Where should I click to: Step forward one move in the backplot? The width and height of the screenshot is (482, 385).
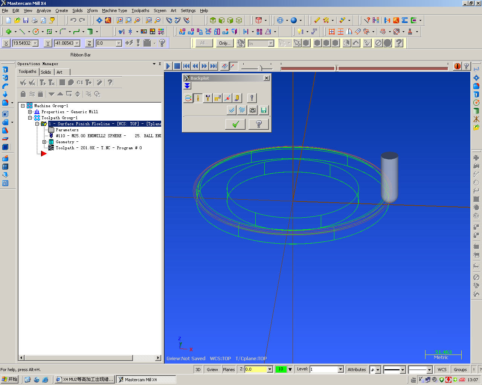204,66
